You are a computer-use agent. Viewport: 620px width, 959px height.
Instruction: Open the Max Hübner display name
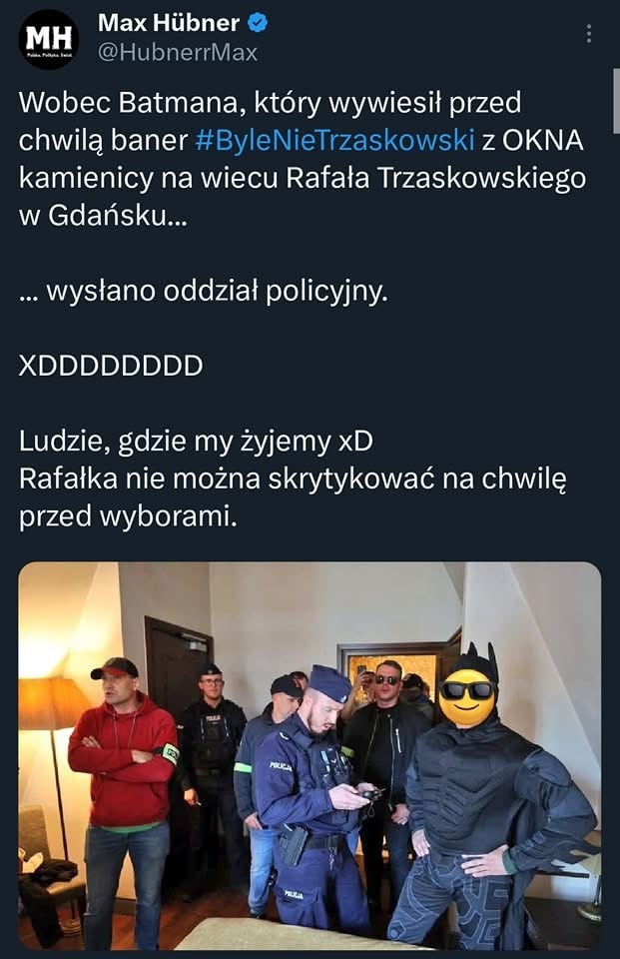(168, 23)
